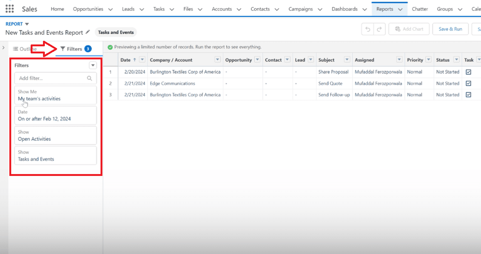Open the Show Me team's activities filter

click(55, 95)
